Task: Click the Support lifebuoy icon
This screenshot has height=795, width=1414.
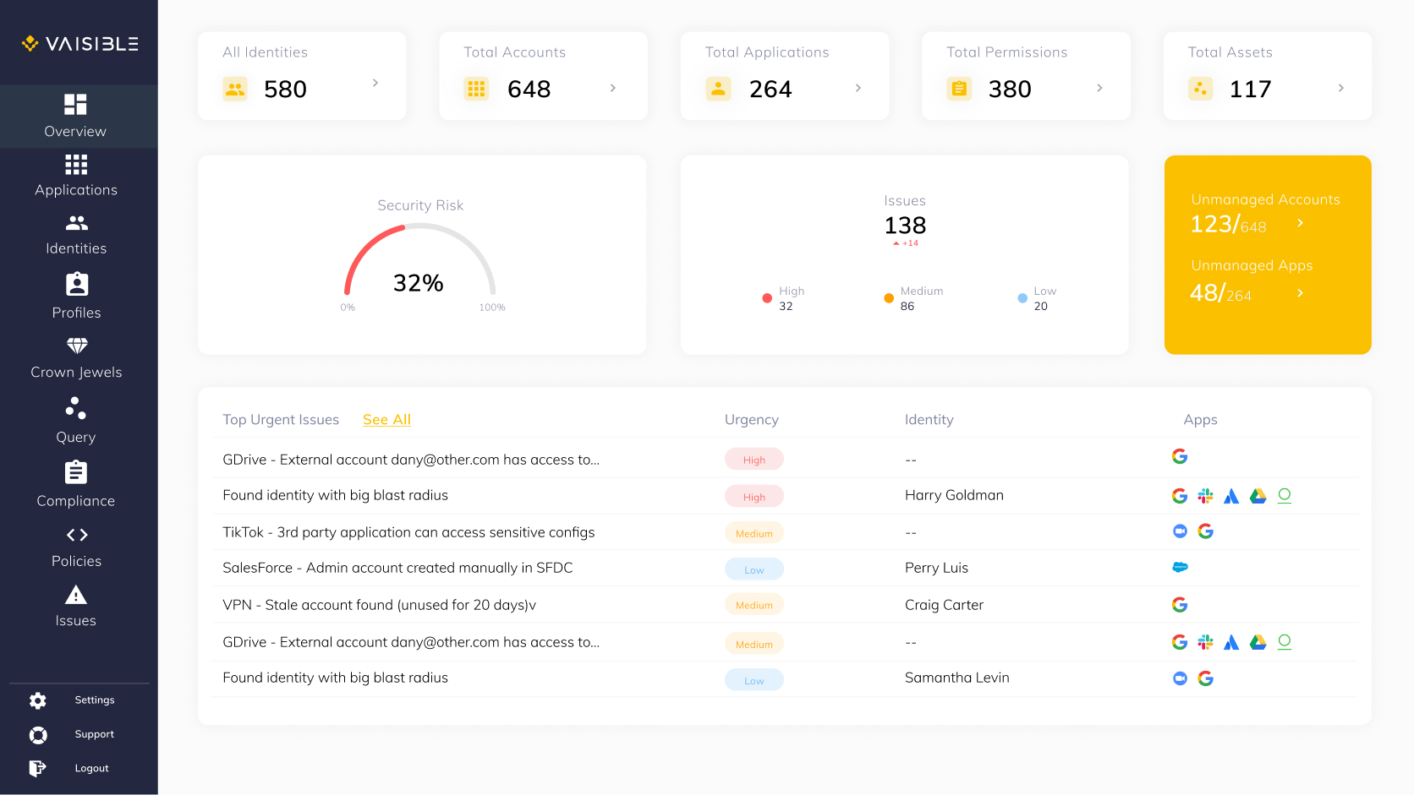Action: coord(38,735)
